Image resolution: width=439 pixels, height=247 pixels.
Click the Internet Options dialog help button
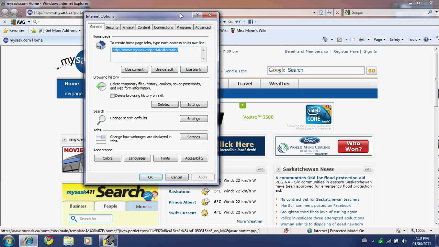[197, 15]
